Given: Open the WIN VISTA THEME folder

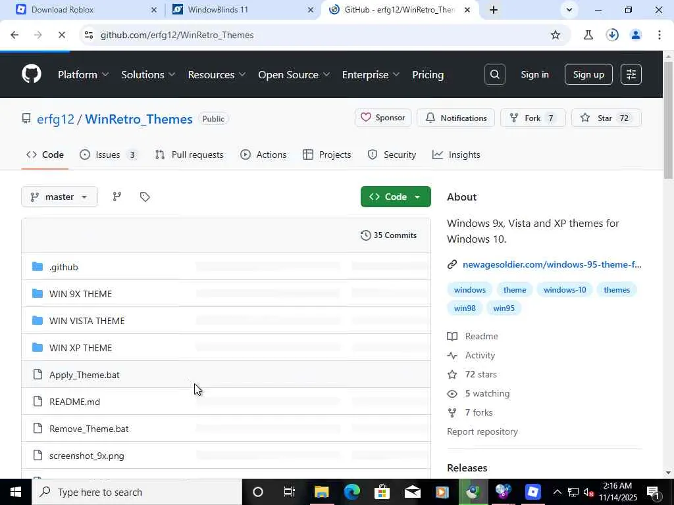Looking at the screenshot, I should [x=87, y=321].
